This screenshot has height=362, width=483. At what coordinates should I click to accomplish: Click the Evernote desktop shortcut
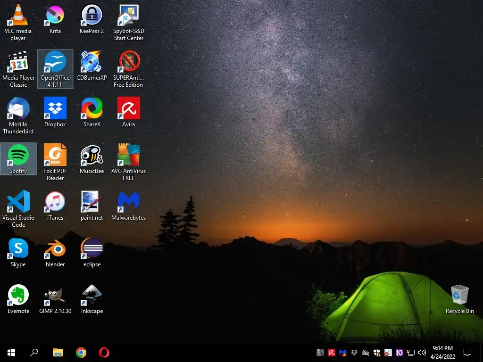pos(18,299)
